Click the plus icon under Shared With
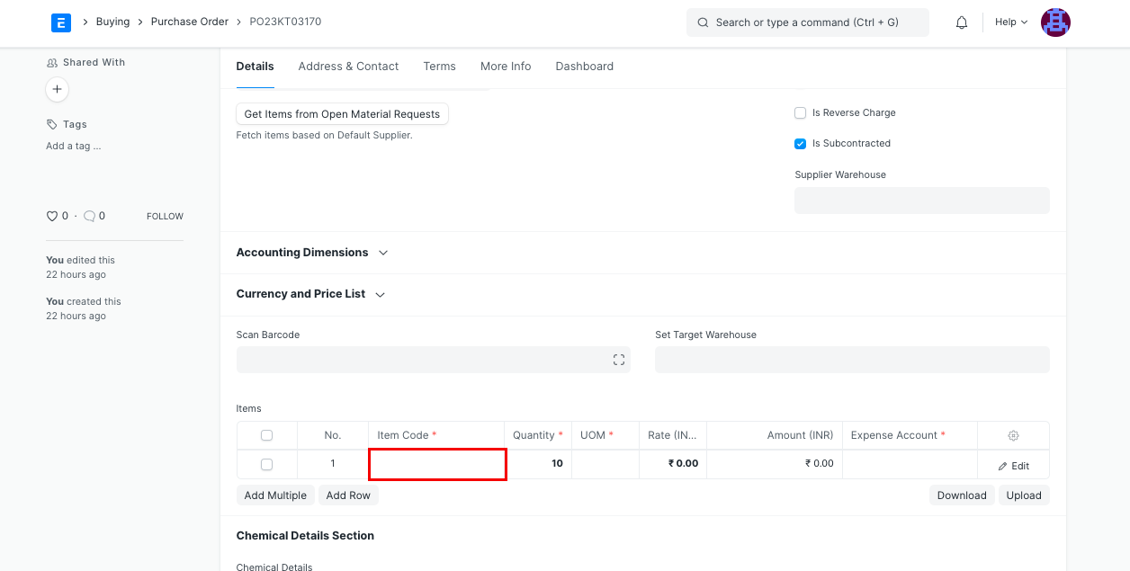Viewport: 1130px width, 571px height. 57,90
